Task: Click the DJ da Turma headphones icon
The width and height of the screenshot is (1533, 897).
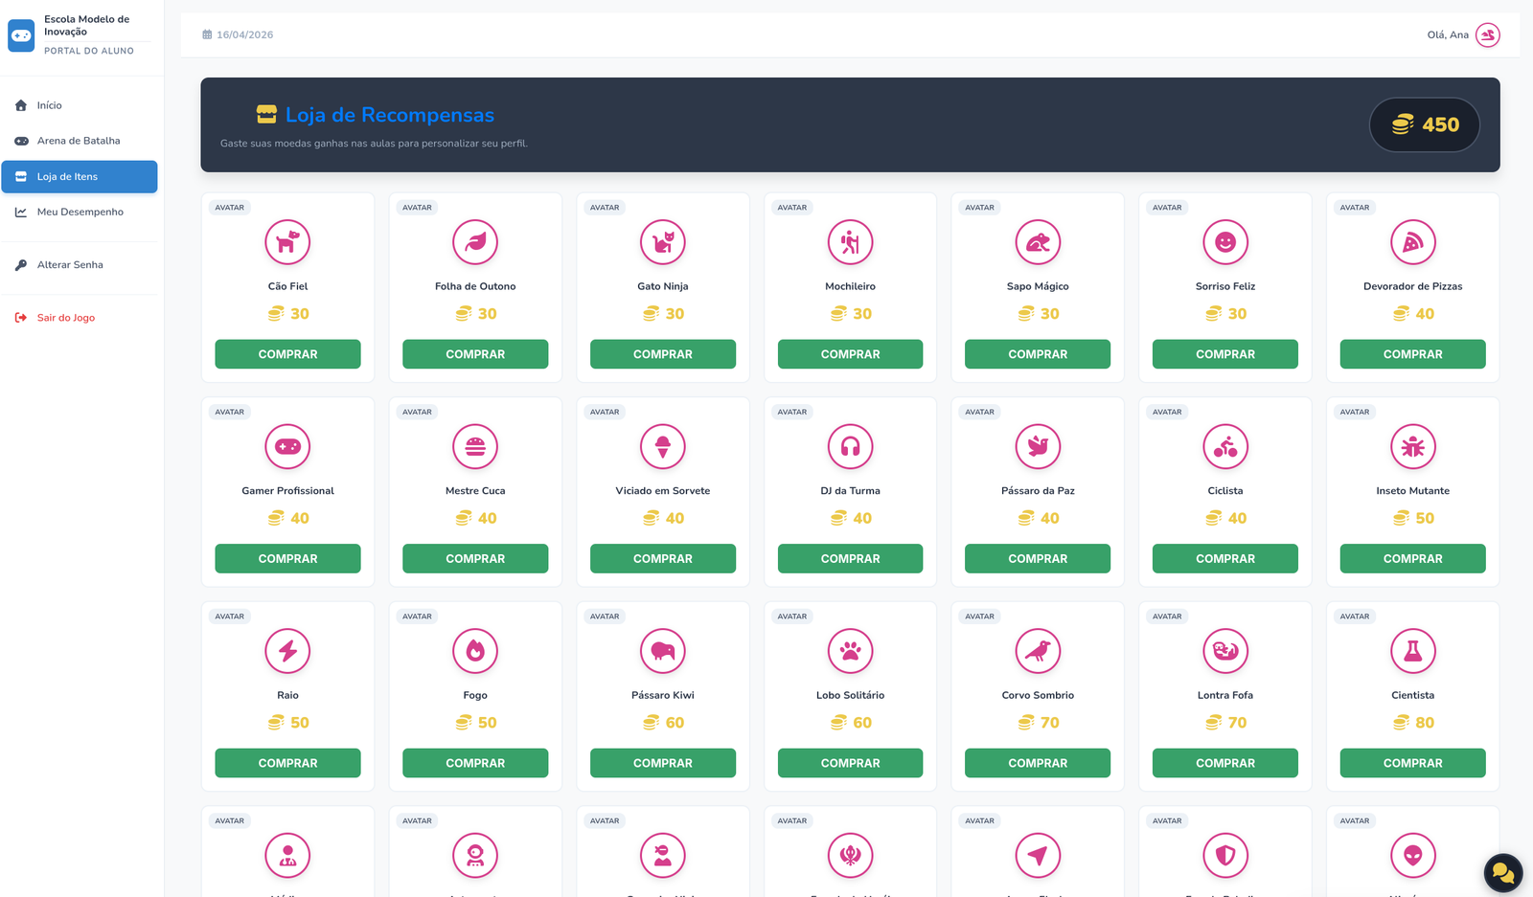Action: click(850, 447)
